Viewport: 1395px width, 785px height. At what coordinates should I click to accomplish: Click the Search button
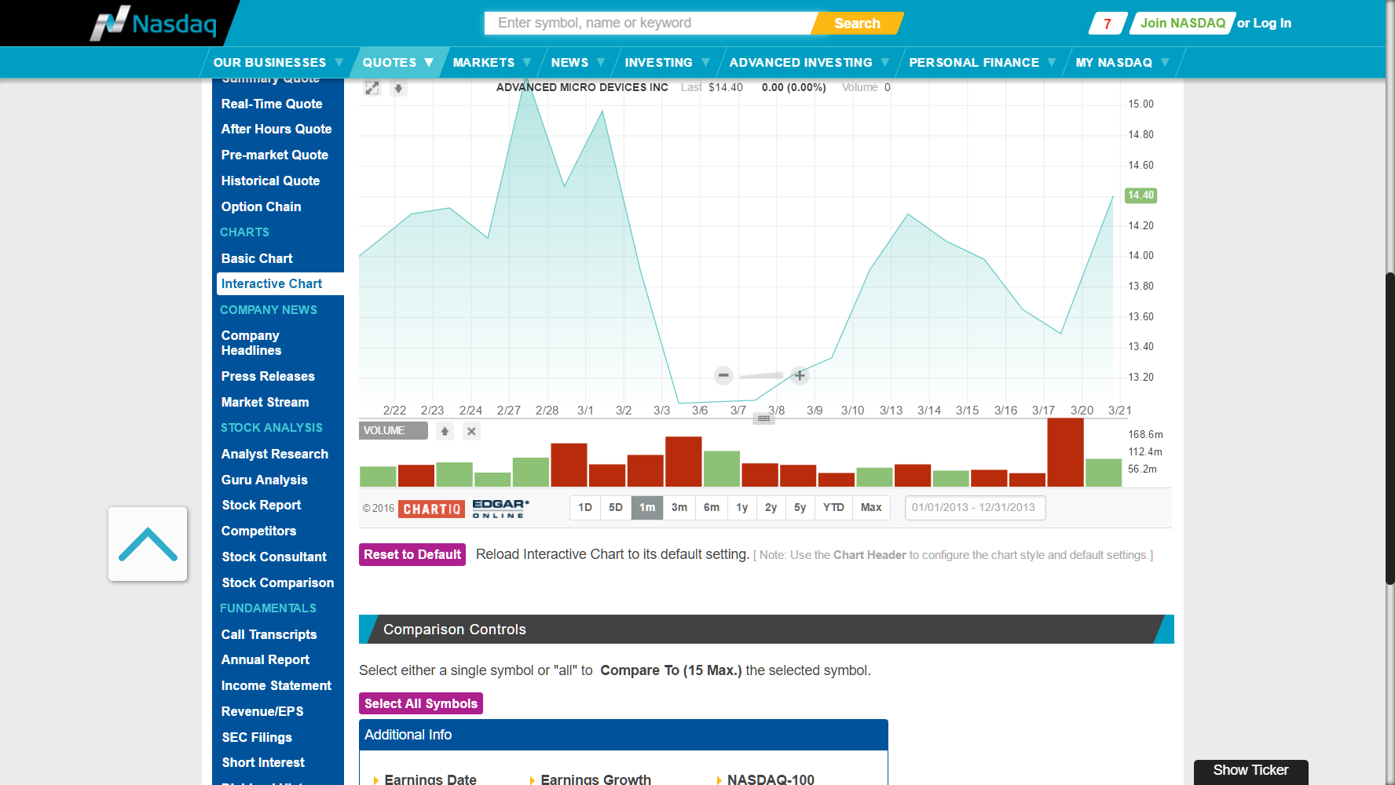pos(857,24)
